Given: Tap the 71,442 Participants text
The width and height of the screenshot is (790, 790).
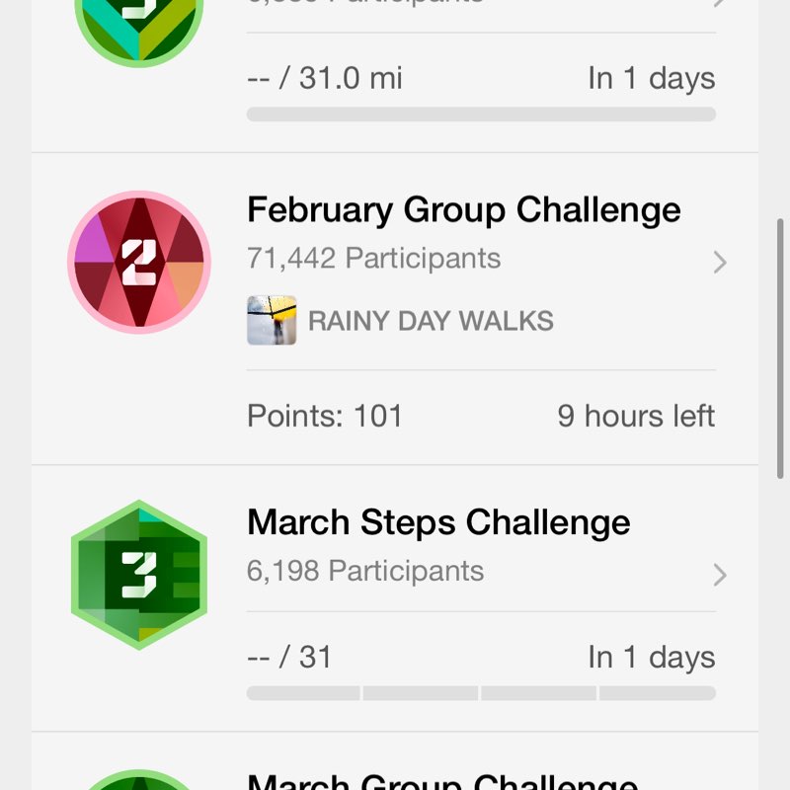Looking at the screenshot, I should (x=373, y=259).
